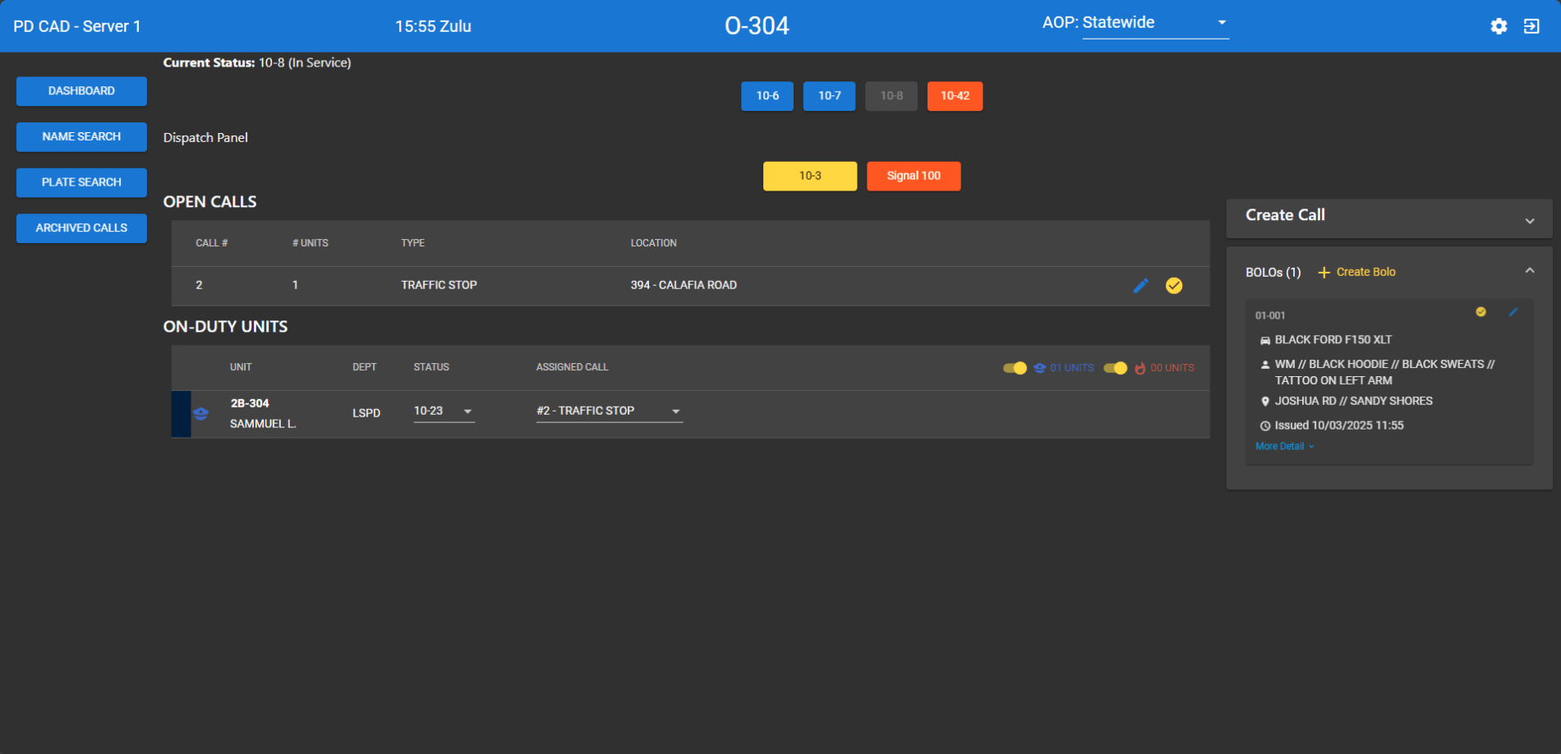The image size is (1561, 754).
Task: Expand the Create Call panel
Action: (1530, 220)
